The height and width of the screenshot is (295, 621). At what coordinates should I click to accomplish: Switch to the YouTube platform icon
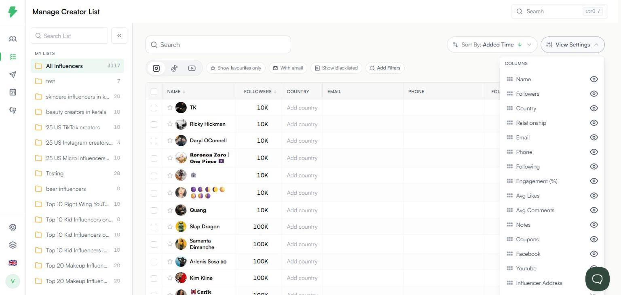192,68
